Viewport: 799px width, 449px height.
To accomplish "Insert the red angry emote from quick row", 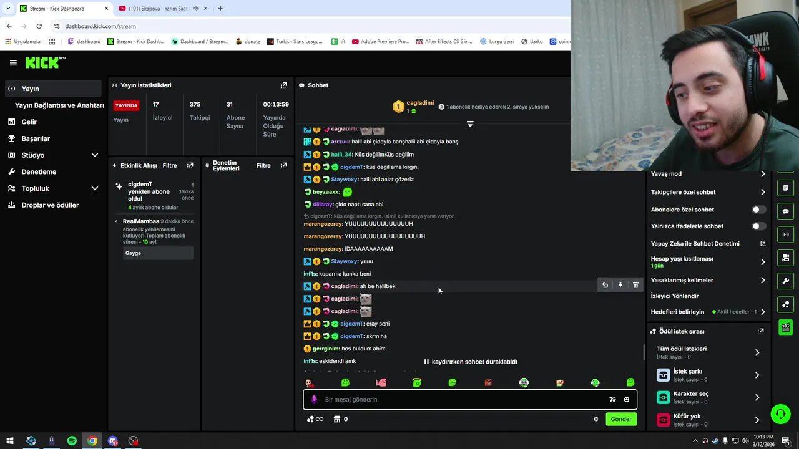I will pos(488,382).
